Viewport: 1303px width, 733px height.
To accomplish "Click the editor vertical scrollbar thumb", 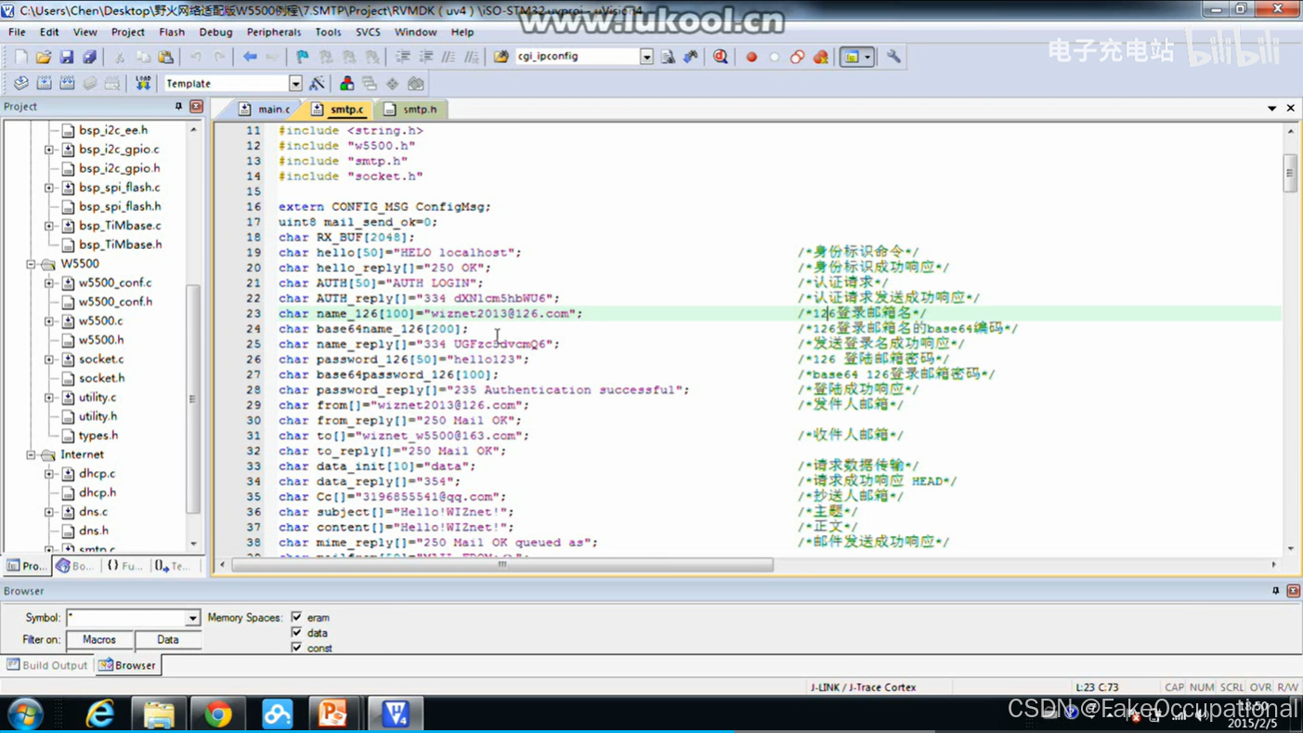I will point(1290,174).
